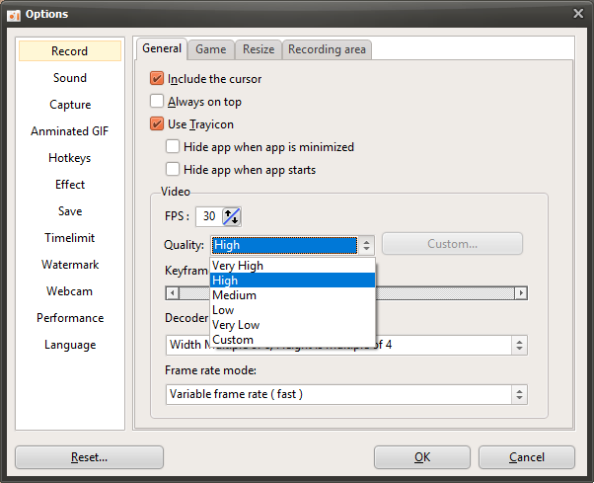Click the Keyframe slider left arrow
This screenshot has width=594, height=483.
point(172,292)
